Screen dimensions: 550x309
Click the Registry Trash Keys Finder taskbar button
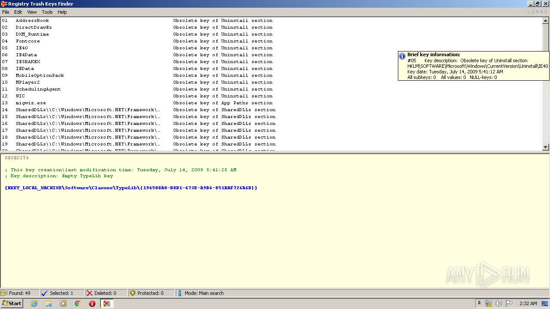[107, 303]
